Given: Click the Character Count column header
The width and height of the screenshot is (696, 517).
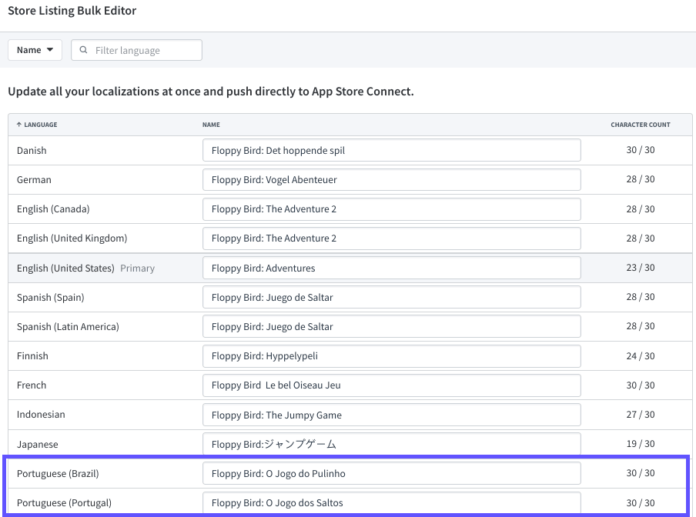Looking at the screenshot, I should tap(640, 125).
